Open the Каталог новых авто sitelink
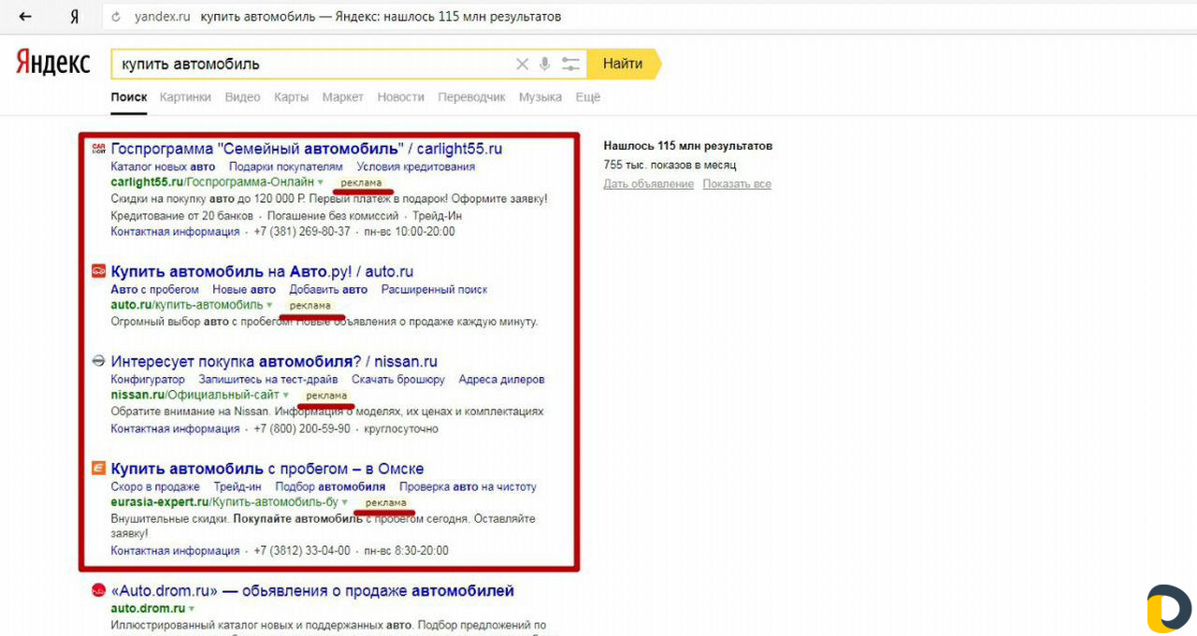The height and width of the screenshot is (636, 1197). [x=163, y=166]
